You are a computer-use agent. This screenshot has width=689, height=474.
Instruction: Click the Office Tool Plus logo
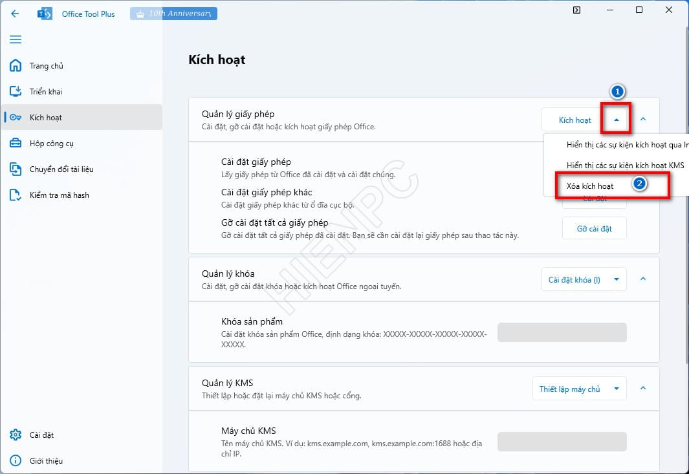click(45, 14)
